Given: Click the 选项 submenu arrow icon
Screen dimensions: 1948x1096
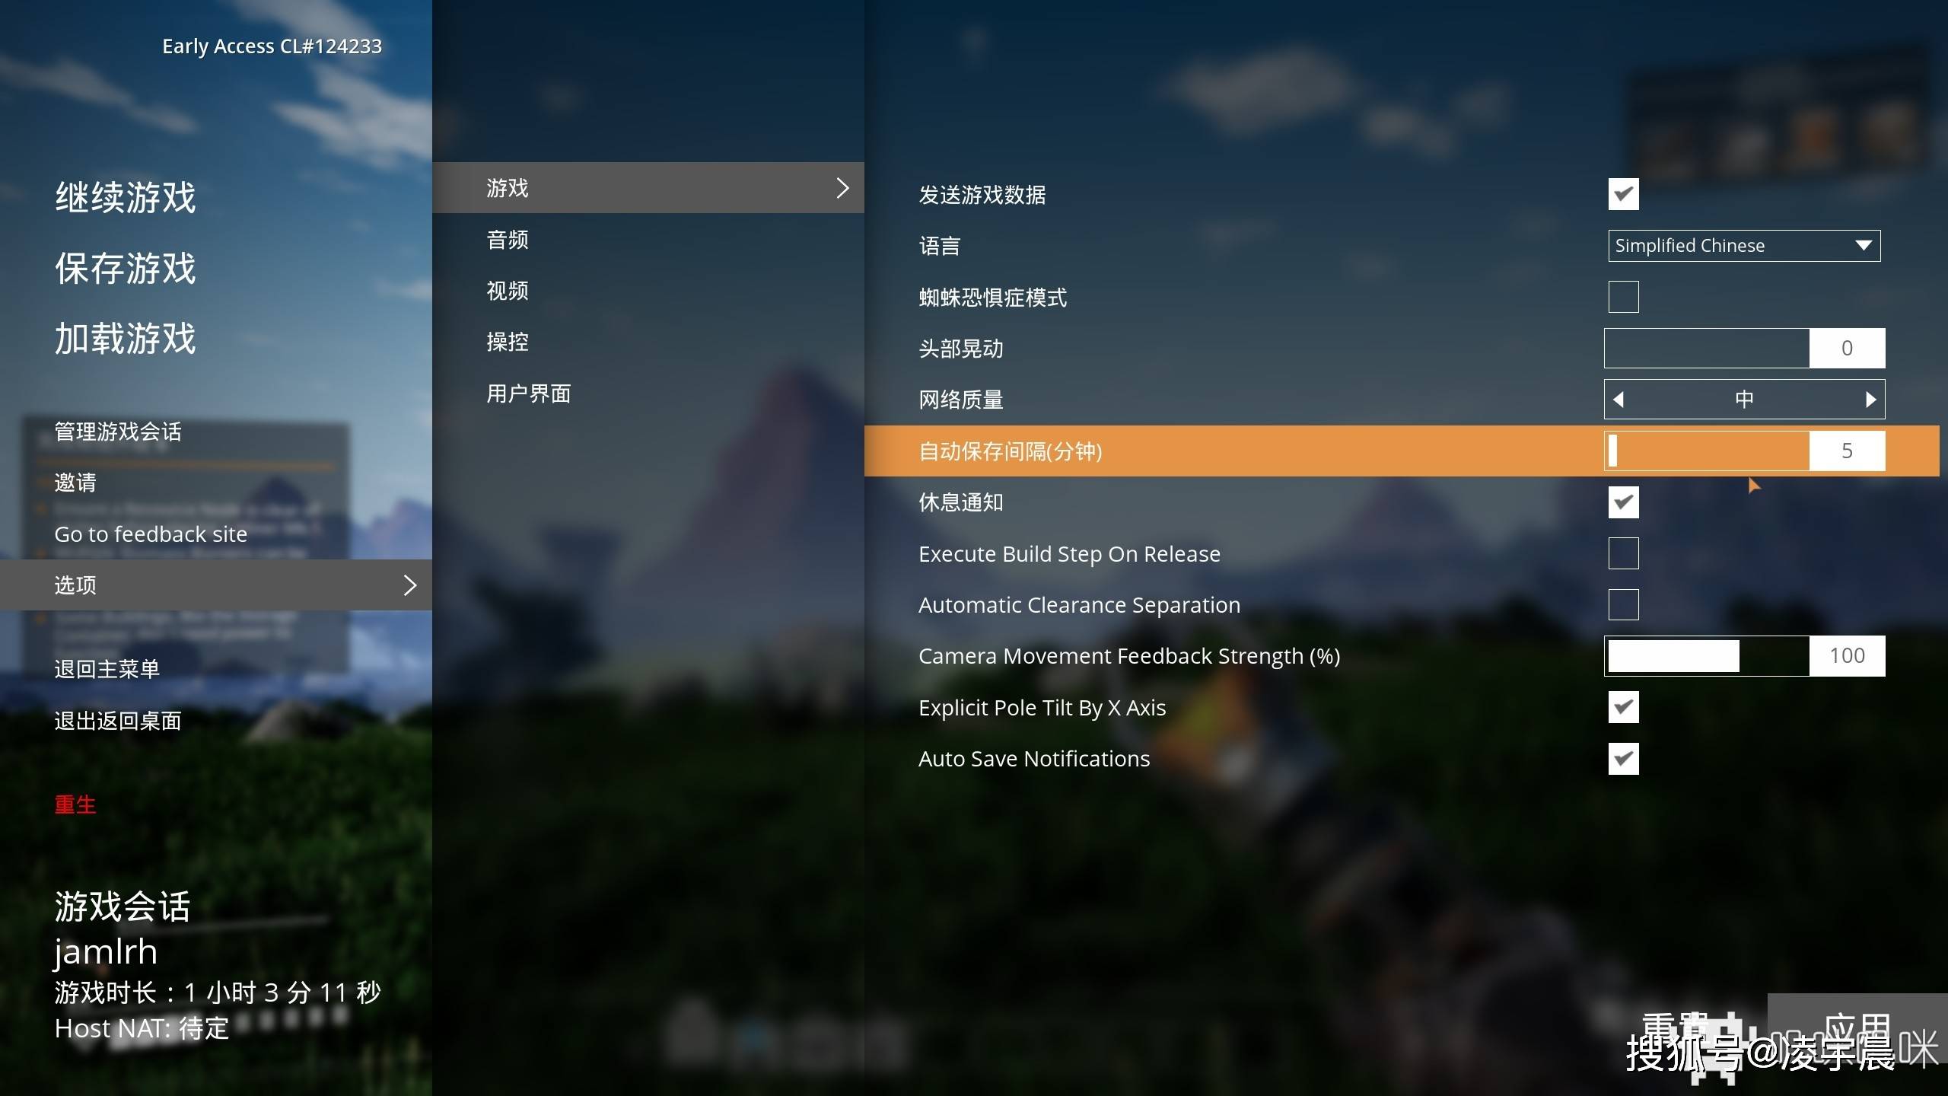Looking at the screenshot, I should point(412,584).
